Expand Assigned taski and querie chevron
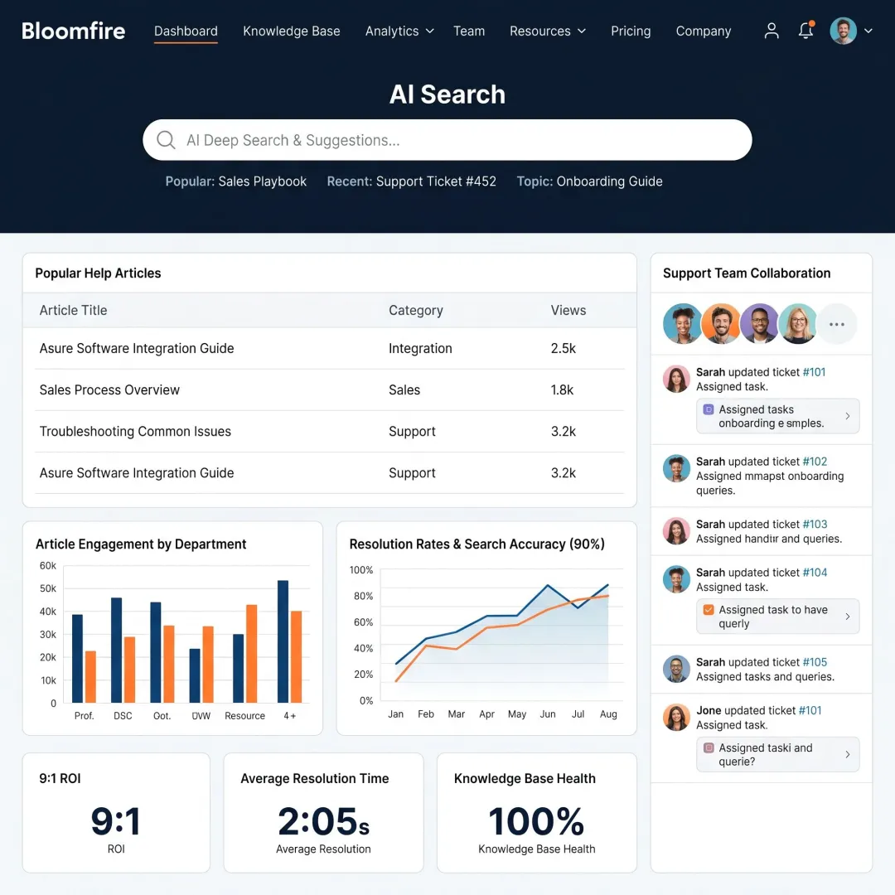The width and height of the screenshot is (895, 895). [x=847, y=755]
